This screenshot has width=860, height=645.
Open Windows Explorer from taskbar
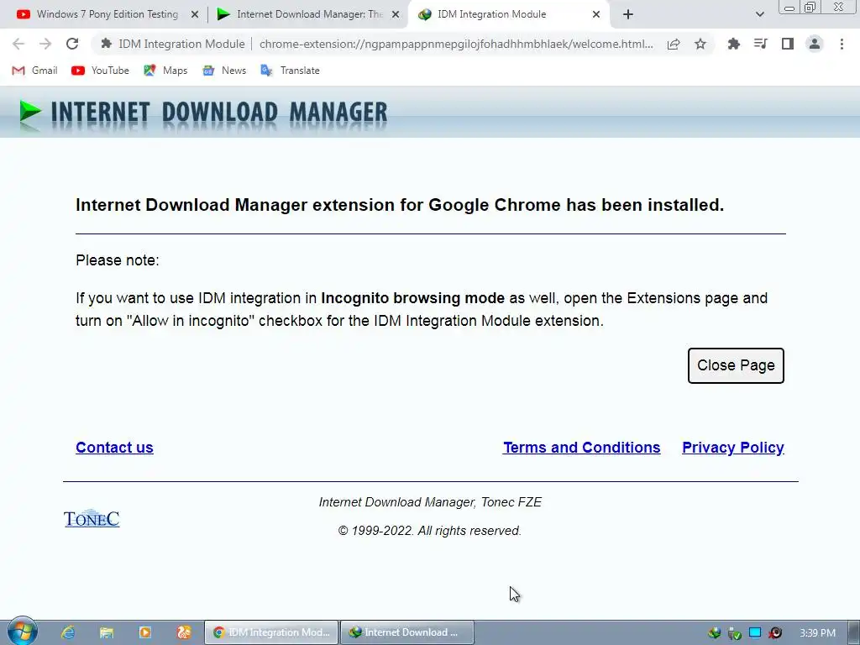coord(107,632)
